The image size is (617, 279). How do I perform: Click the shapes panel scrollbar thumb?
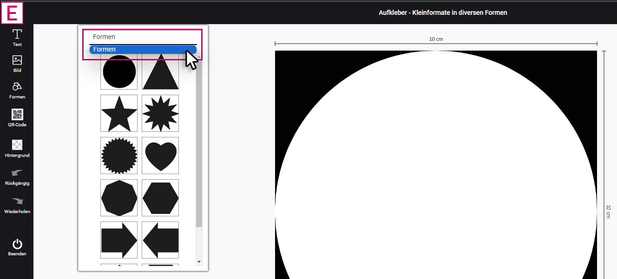[199, 143]
